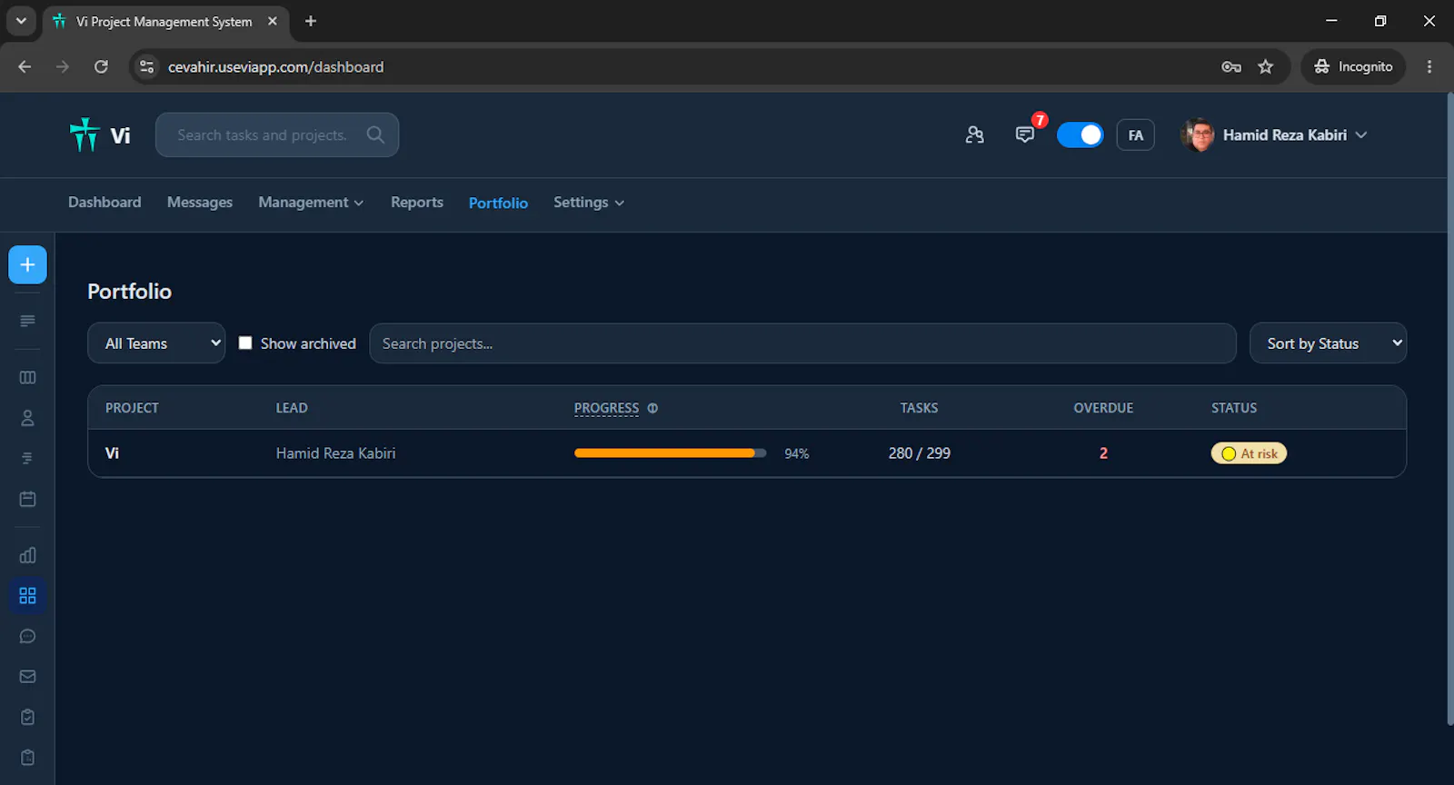Click the STATUS column header

tap(1233, 408)
